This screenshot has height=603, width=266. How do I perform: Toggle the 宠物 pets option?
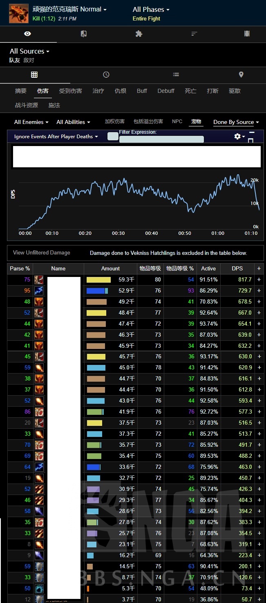coord(196,122)
